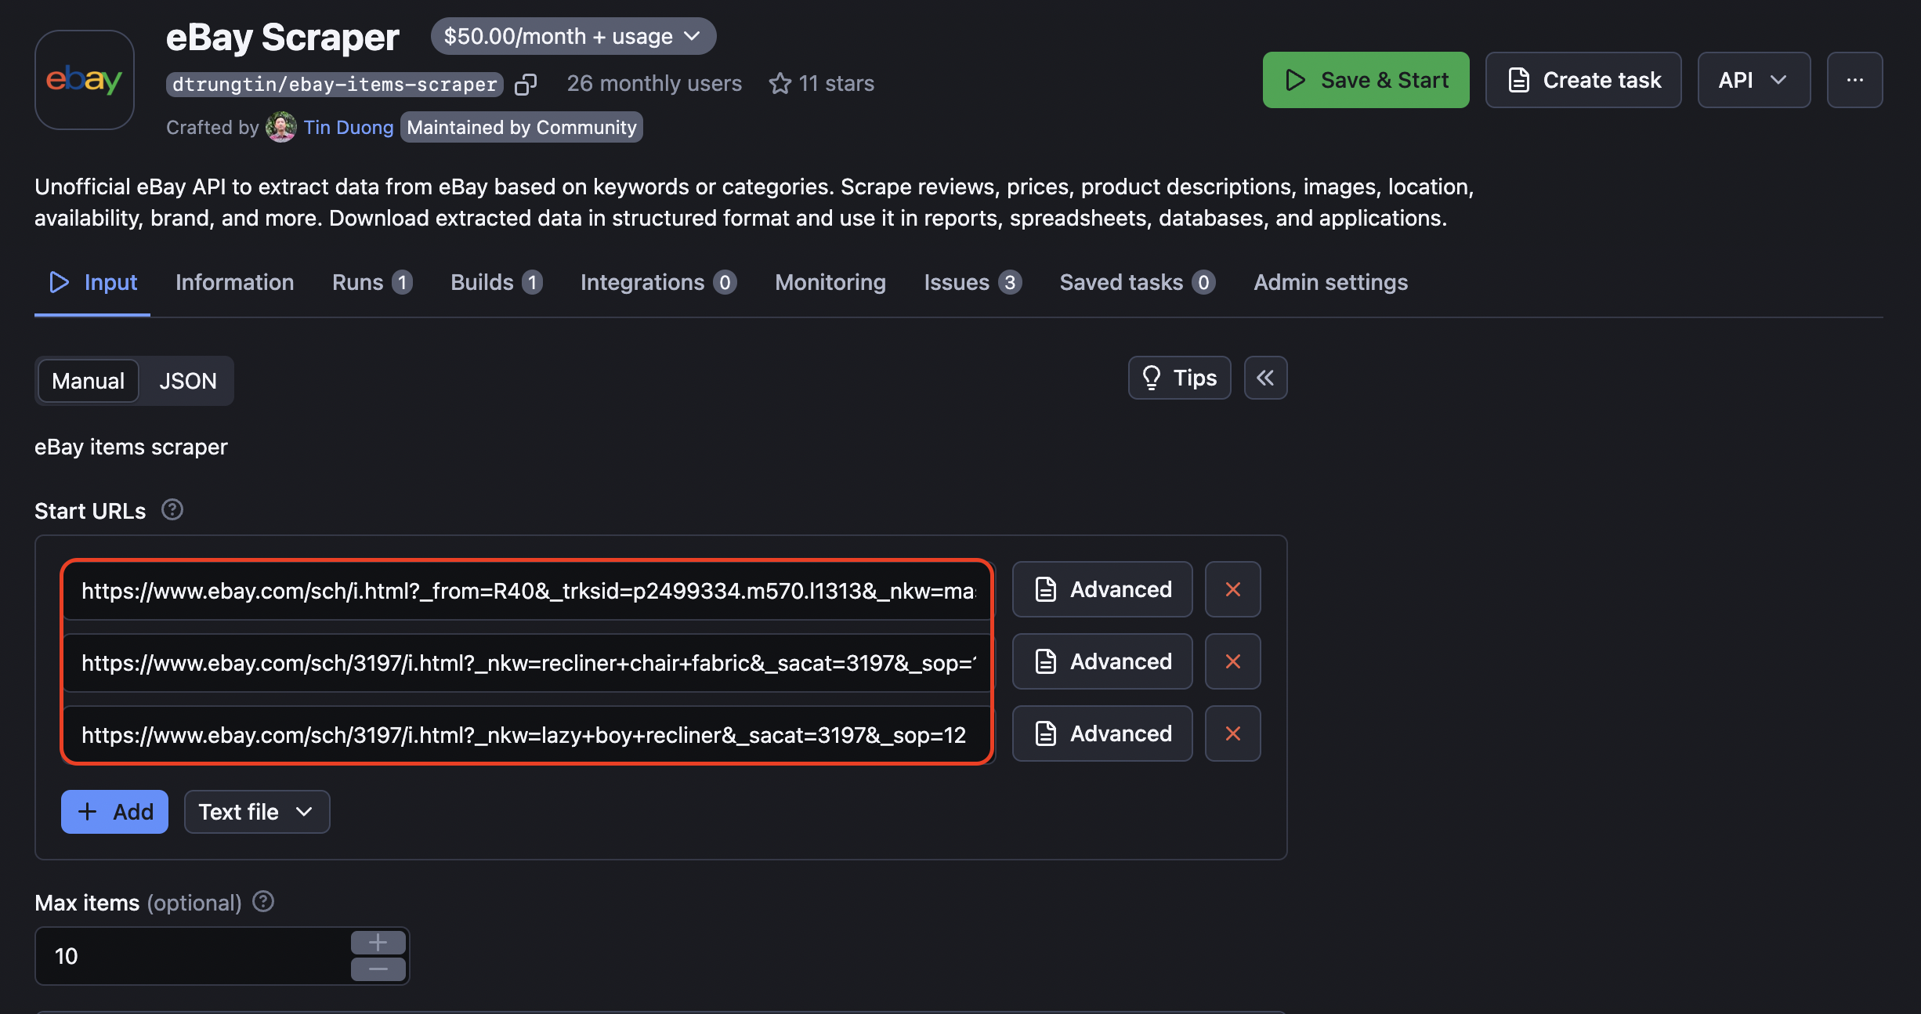
Task: Click the Save & Start button
Action: 1365,79
